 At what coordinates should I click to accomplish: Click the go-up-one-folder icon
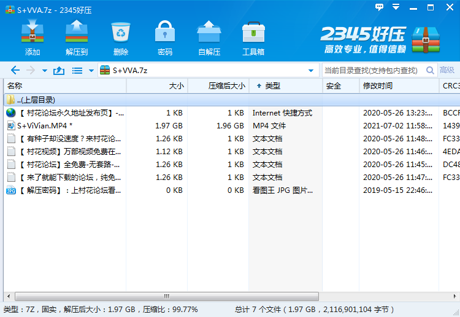(x=59, y=71)
